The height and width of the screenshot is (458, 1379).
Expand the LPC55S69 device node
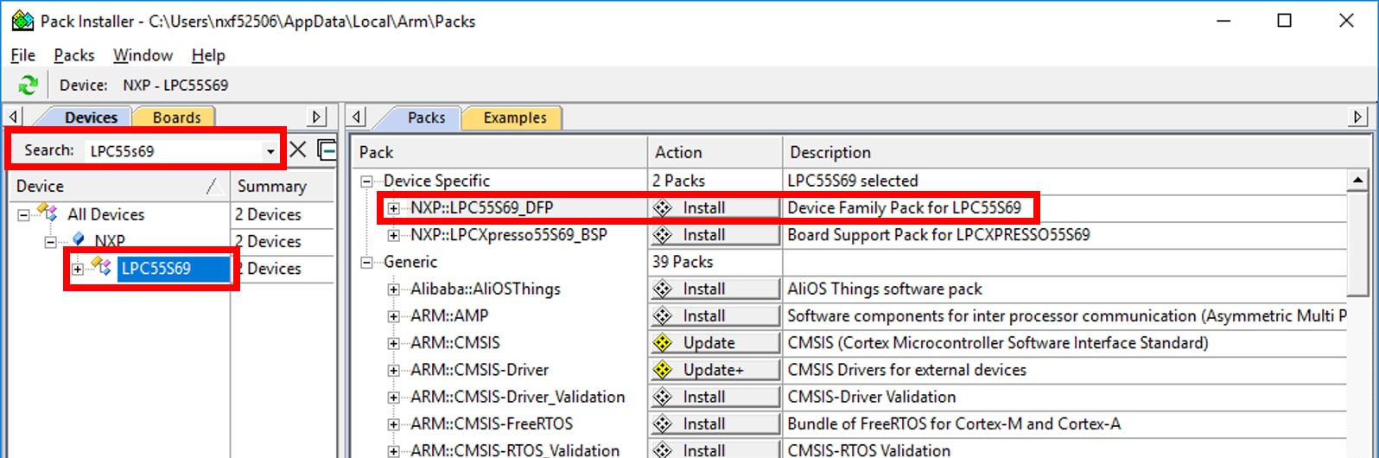pyautogui.click(x=78, y=269)
